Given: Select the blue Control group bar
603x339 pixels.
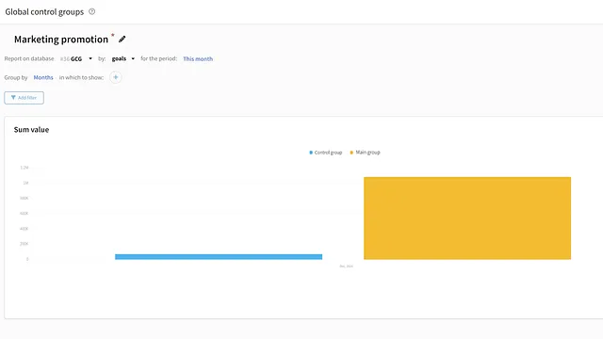Looking at the screenshot, I should point(219,257).
